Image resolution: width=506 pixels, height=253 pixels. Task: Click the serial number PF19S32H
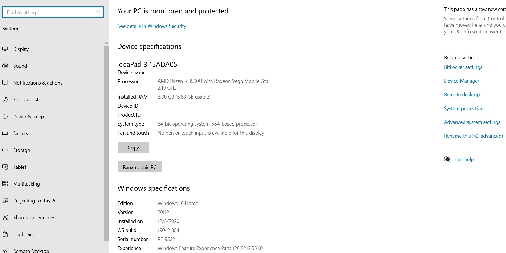(x=168, y=239)
